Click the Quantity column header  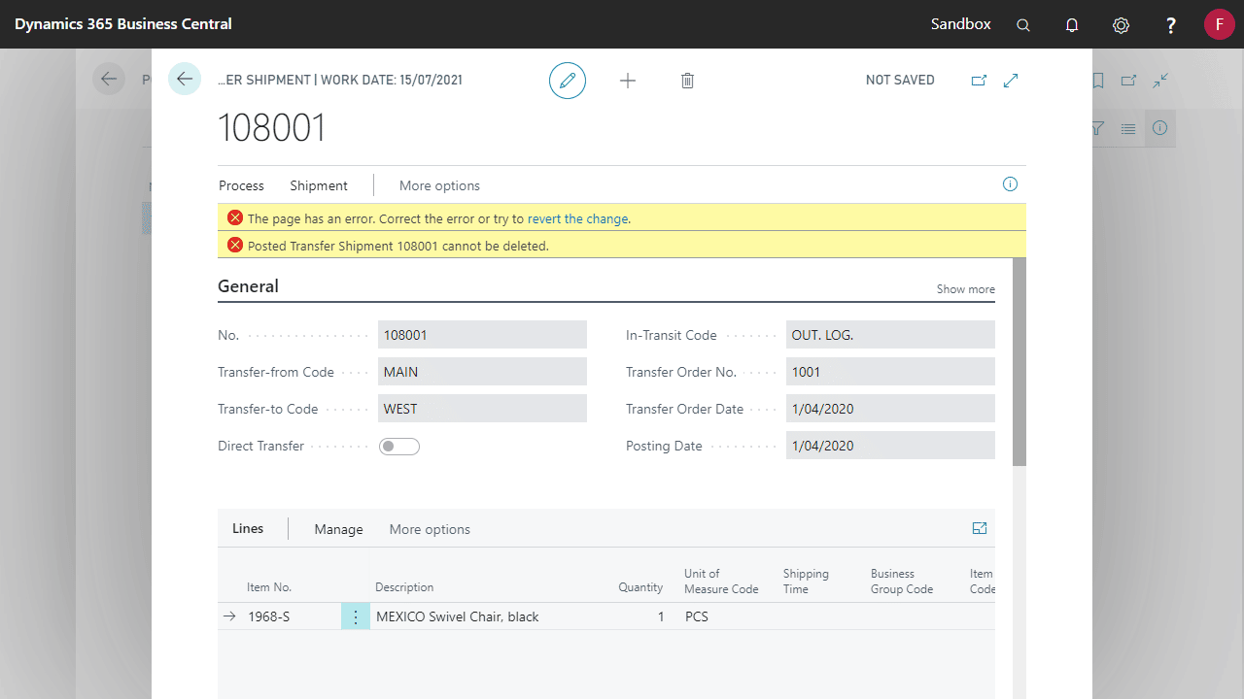point(640,587)
